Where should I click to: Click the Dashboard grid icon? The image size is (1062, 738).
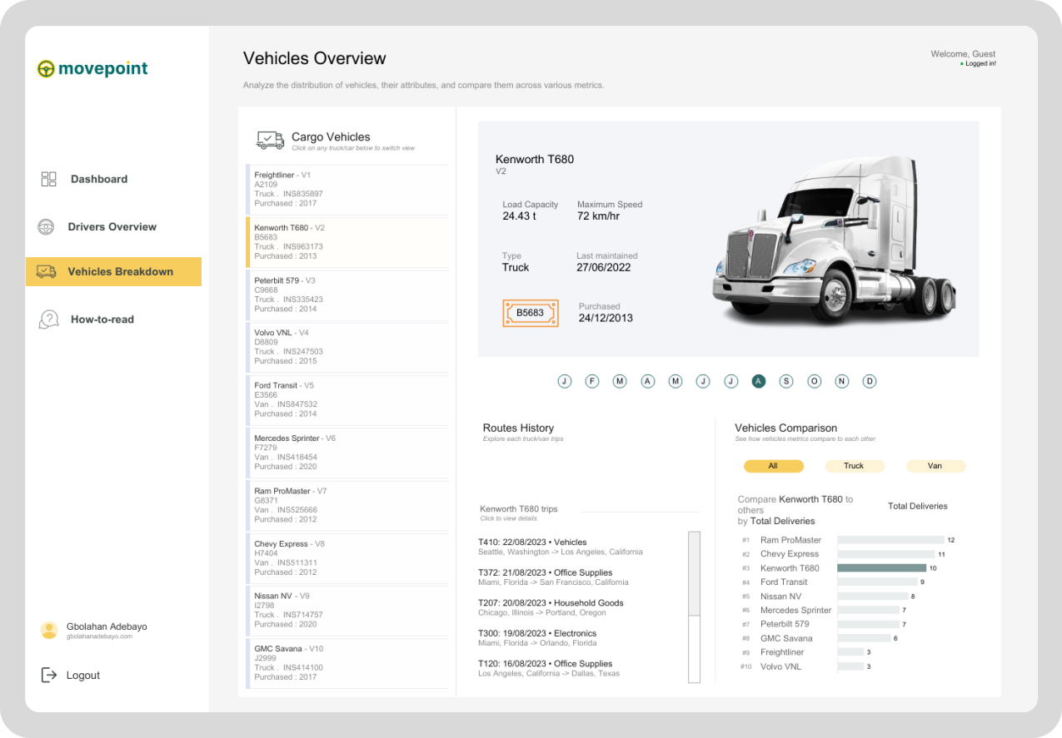point(48,179)
